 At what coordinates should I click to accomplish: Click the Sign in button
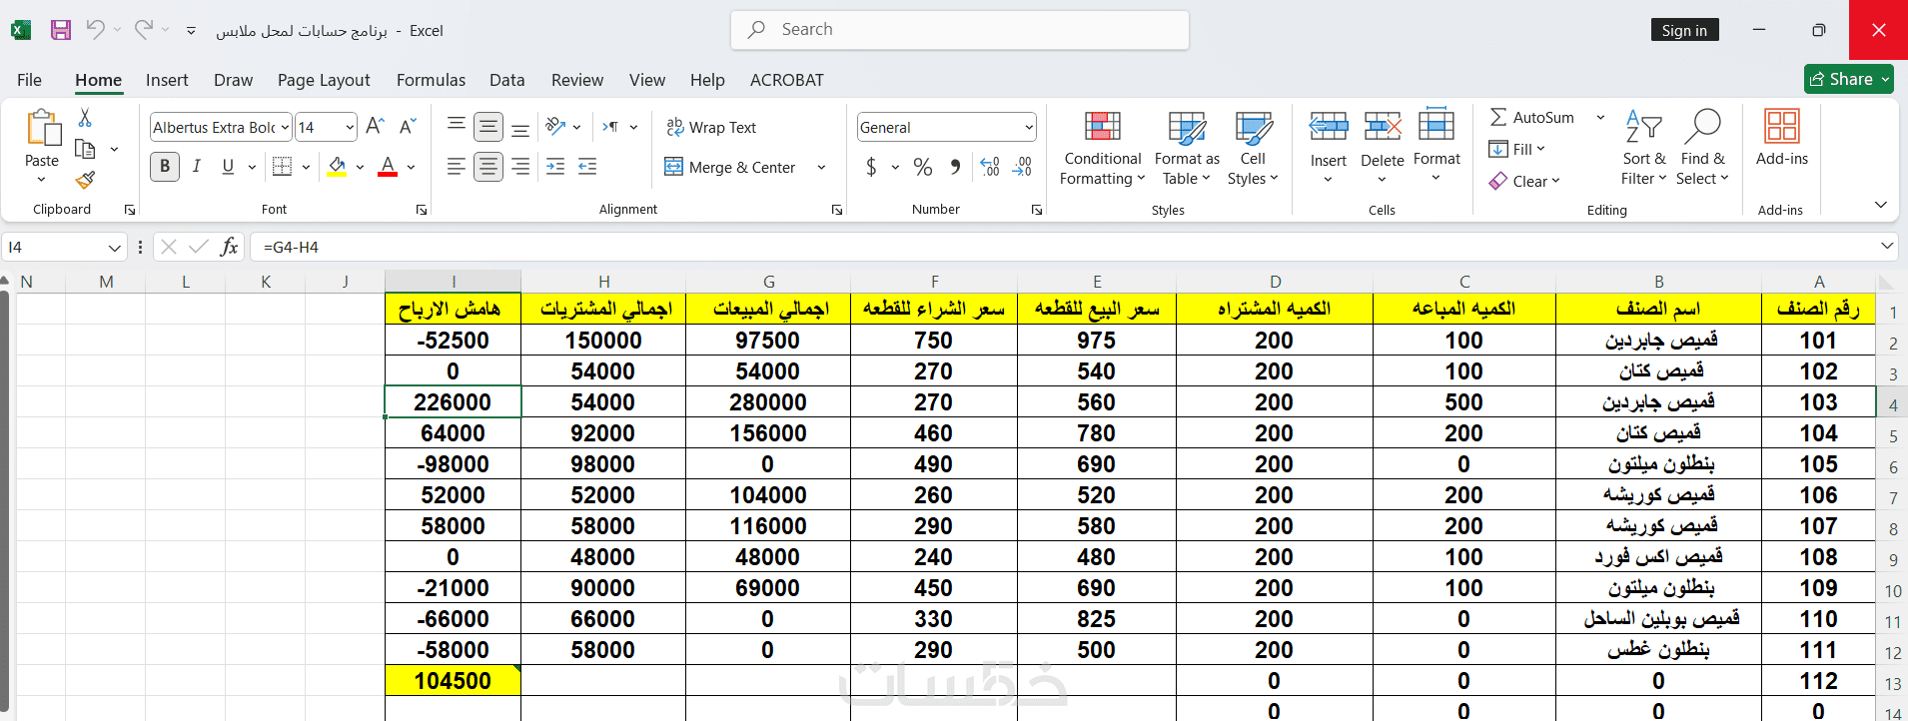(x=1684, y=30)
